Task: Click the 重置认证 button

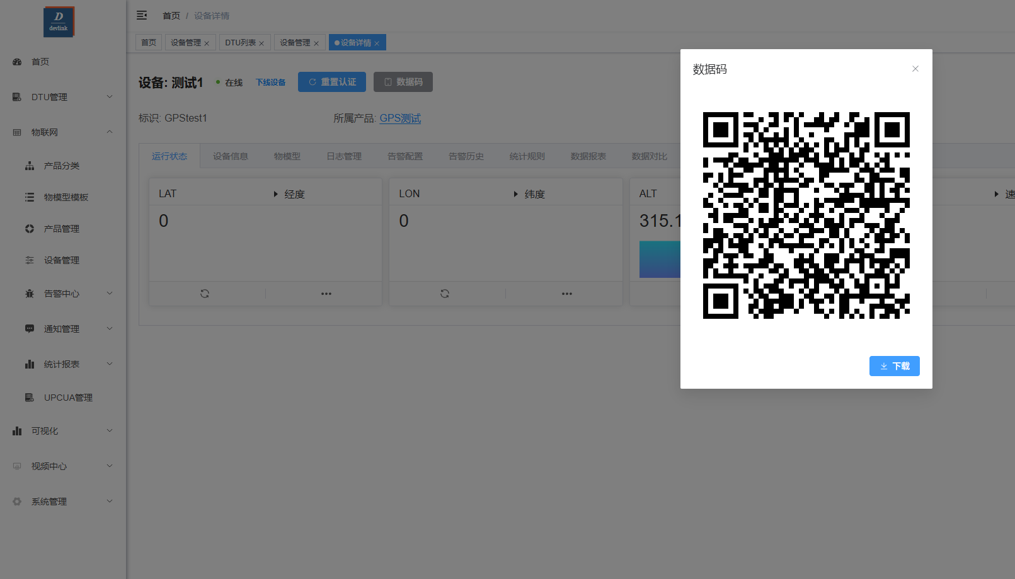Action: coord(332,82)
